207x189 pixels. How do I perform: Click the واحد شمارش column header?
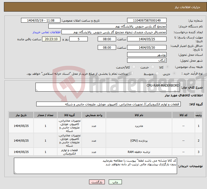tap(94, 115)
